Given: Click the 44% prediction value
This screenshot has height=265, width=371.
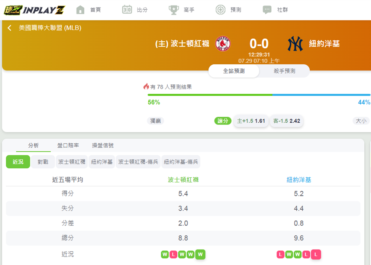Looking at the screenshot, I should point(364,102).
